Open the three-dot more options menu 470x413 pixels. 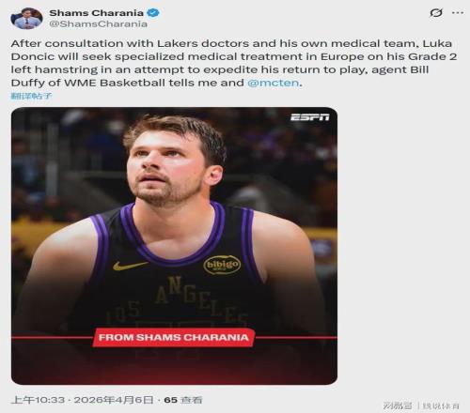click(x=458, y=13)
